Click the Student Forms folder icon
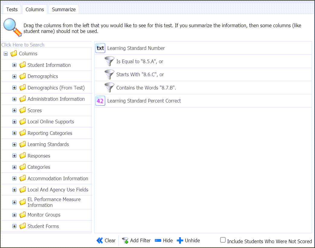 coord(22,226)
